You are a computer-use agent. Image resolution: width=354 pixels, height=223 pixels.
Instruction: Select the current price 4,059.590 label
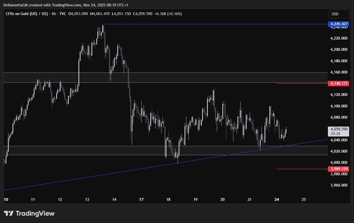pos(339,129)
